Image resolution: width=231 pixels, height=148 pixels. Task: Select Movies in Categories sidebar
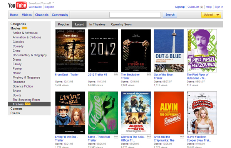15,28
